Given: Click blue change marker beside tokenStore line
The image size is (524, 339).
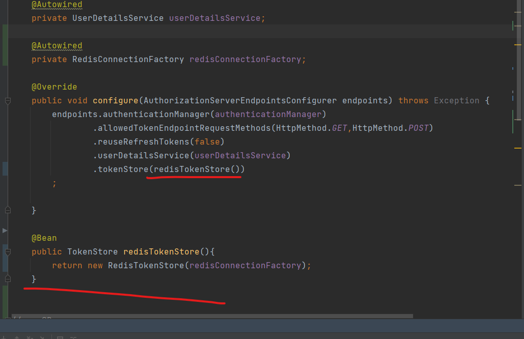Looking at the screenshot, I should click(5, 168).
